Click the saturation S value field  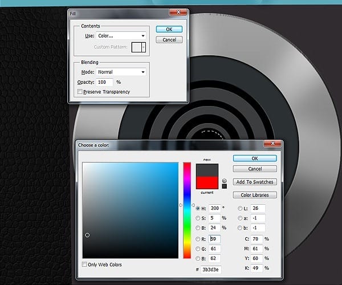pyautogui.click(x=215, y=218)
